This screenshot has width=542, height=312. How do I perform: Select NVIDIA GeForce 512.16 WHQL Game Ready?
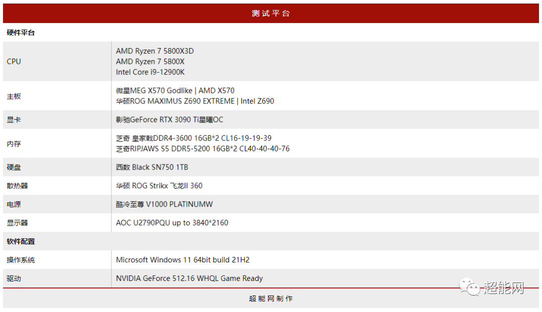pyautogui.click(x=189, y=278)
